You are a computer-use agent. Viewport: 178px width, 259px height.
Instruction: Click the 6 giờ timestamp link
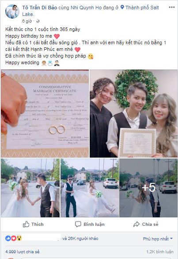[27, 21]
